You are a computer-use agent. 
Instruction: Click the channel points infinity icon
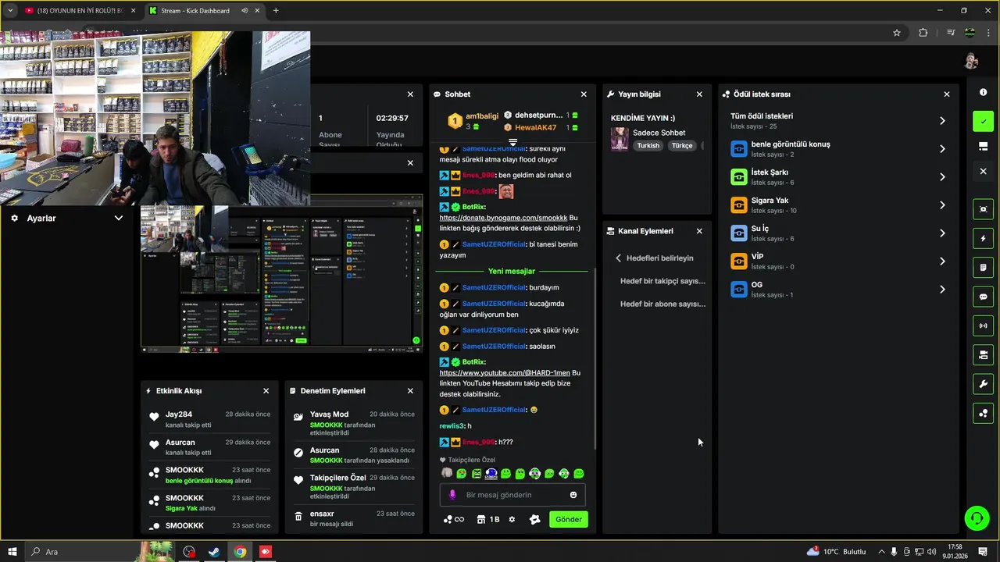(454, 519)
